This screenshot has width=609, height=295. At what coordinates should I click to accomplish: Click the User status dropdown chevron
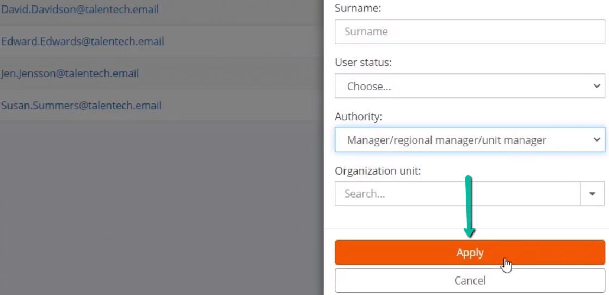coord(596,86)
